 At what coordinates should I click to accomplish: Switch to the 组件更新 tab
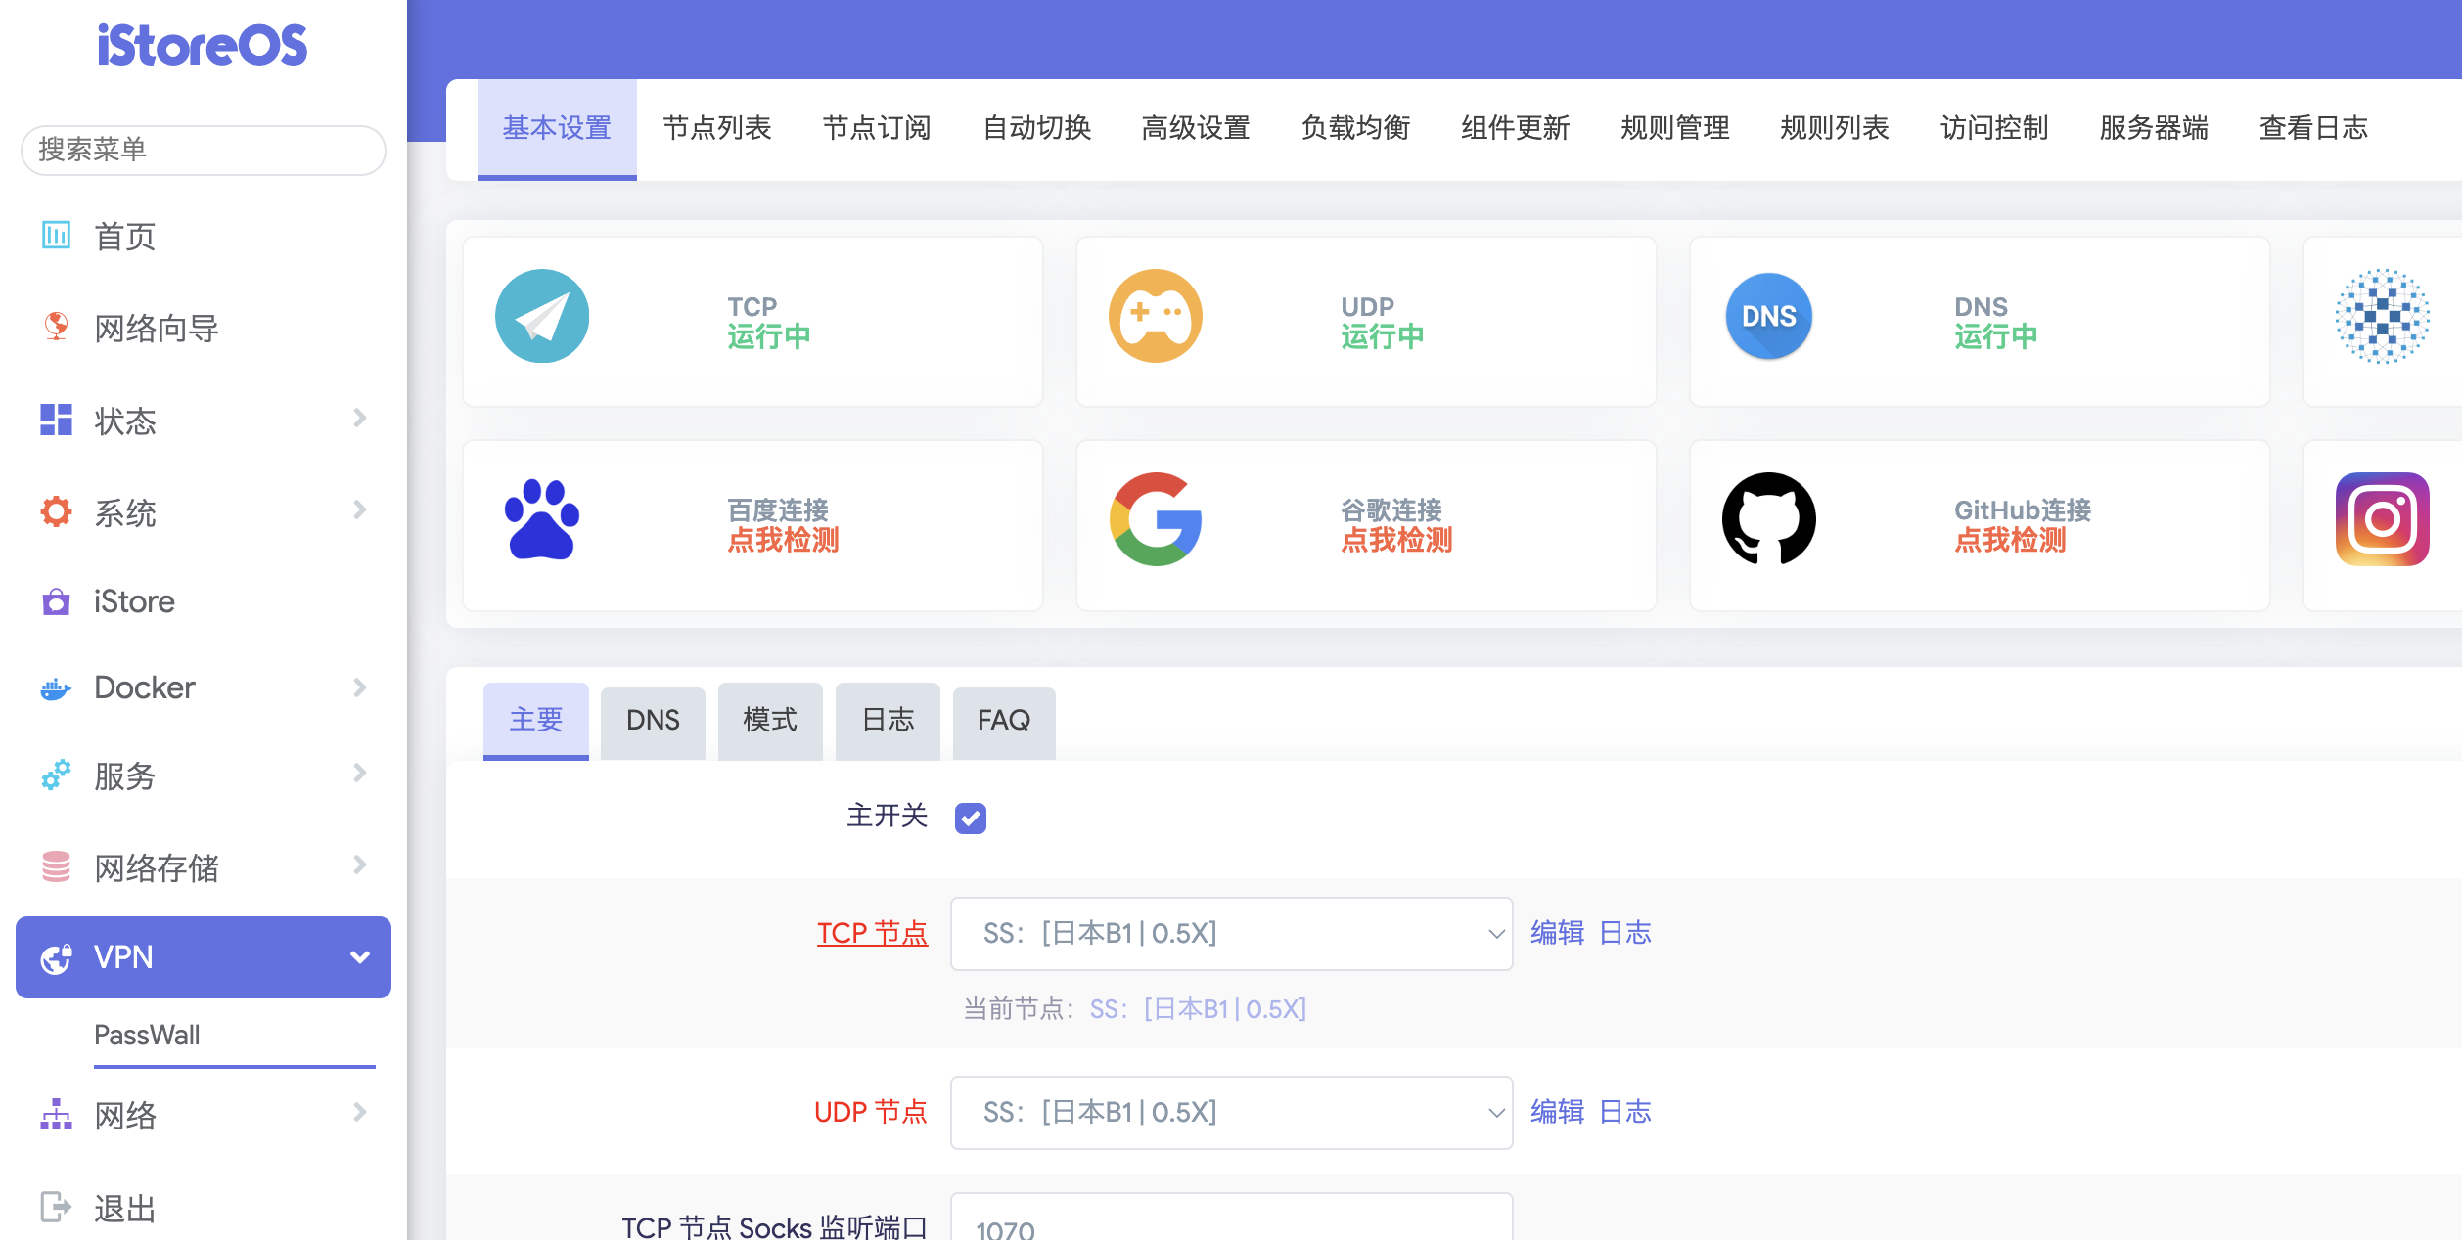coord(1515,128)
